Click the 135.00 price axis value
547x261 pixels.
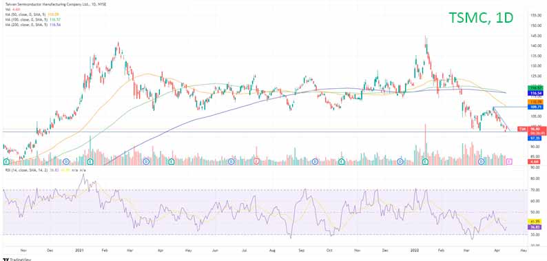[x=535, y=56]
